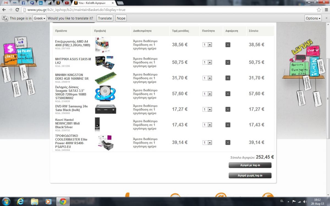The height and width of the screenshot is (206, 330).
Task: Open the AMD A4 processor product thumbnail
Action: [x=103, y=44]
